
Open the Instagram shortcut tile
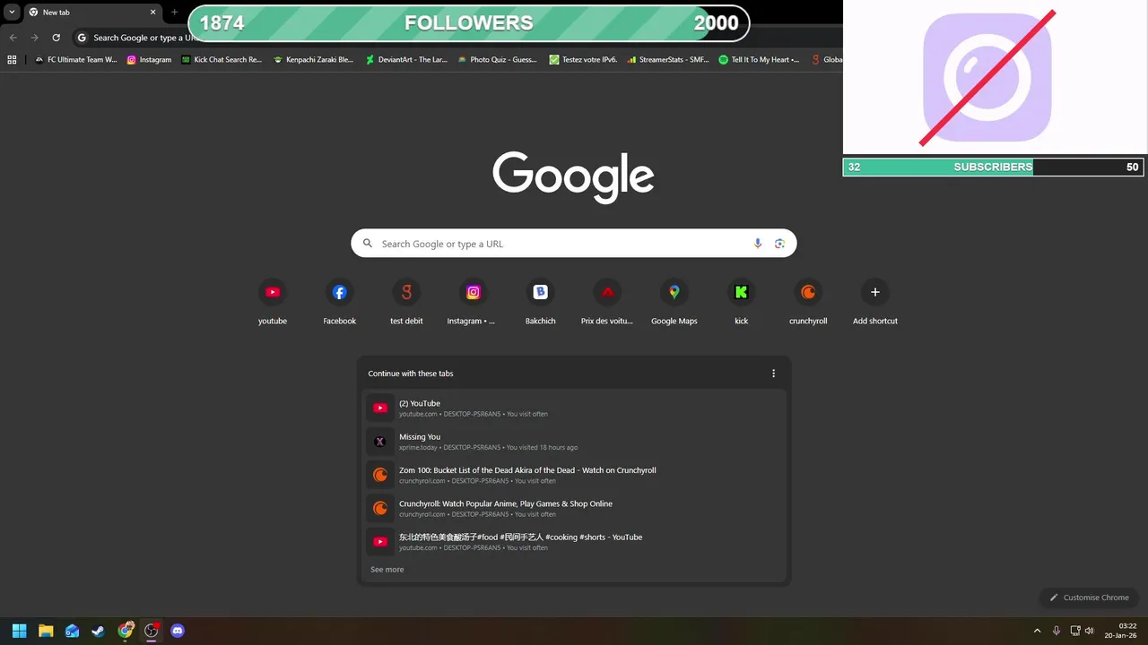click(474, 302)
